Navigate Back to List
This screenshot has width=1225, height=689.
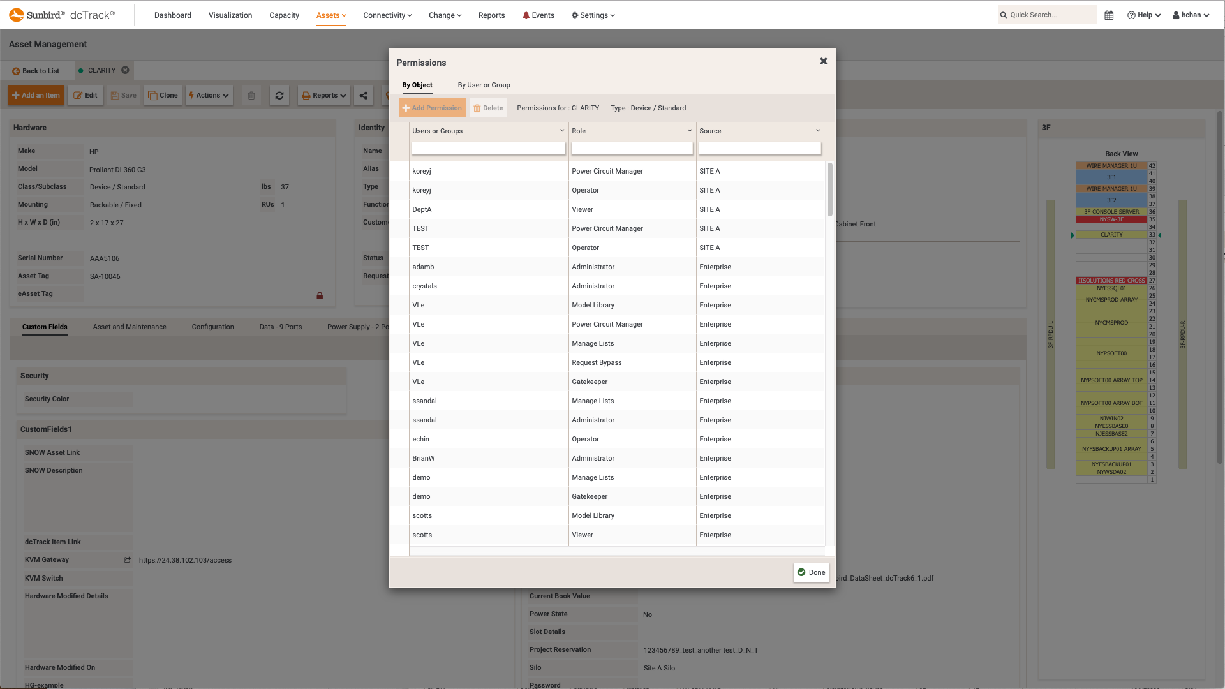click(35, 70)
